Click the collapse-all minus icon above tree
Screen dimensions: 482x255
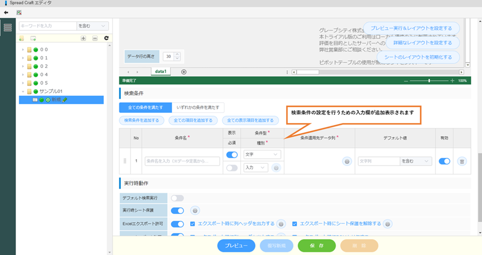(x=95, y=38)
